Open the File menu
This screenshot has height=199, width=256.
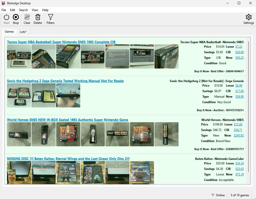click(x=4, y=10)
